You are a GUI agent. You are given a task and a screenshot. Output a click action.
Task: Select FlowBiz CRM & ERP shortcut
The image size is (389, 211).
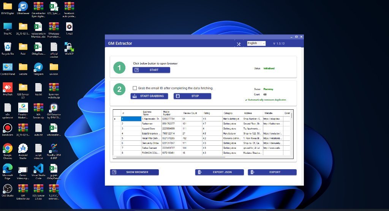point(54,151)
